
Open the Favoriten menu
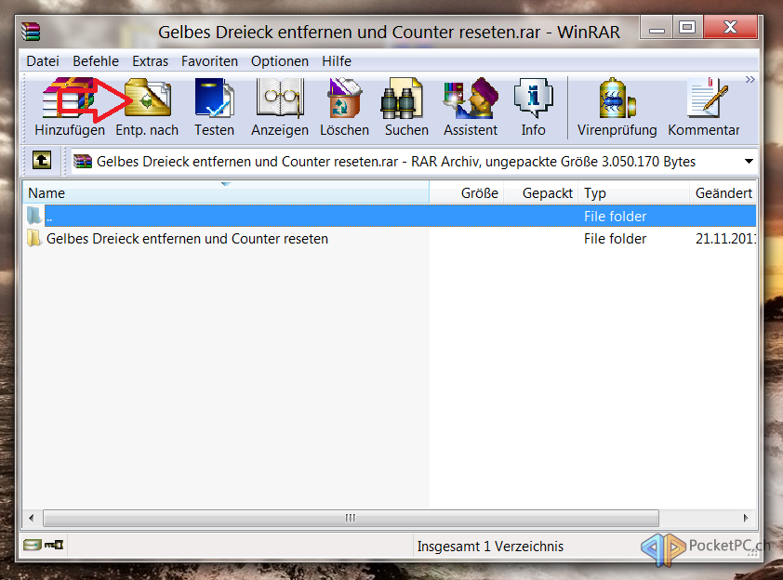pyautogui.click(x=210, y=61)
